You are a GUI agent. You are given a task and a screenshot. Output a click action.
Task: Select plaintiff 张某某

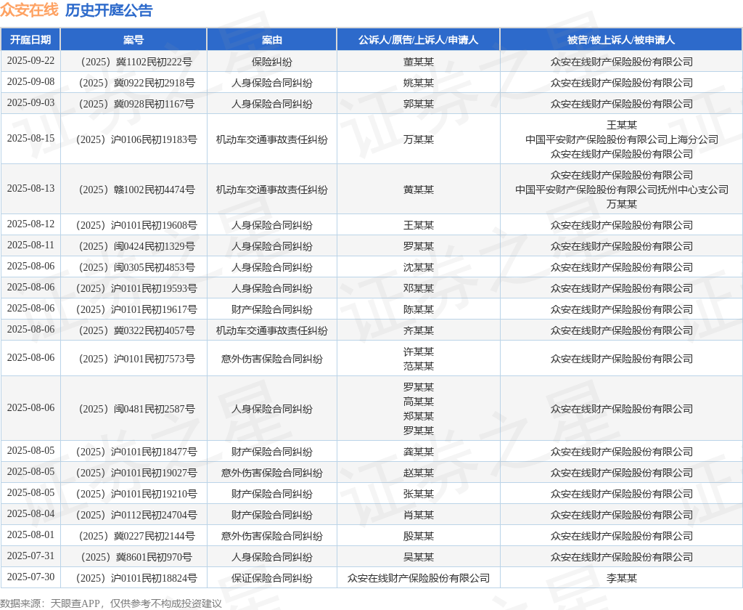tap(419, 495)
